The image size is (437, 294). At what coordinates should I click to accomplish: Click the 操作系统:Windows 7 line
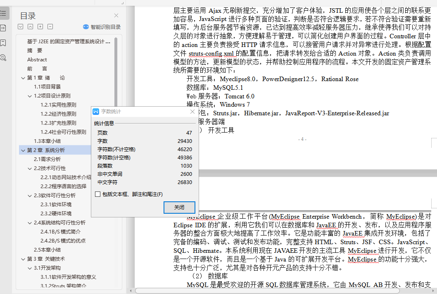point(218,105)
